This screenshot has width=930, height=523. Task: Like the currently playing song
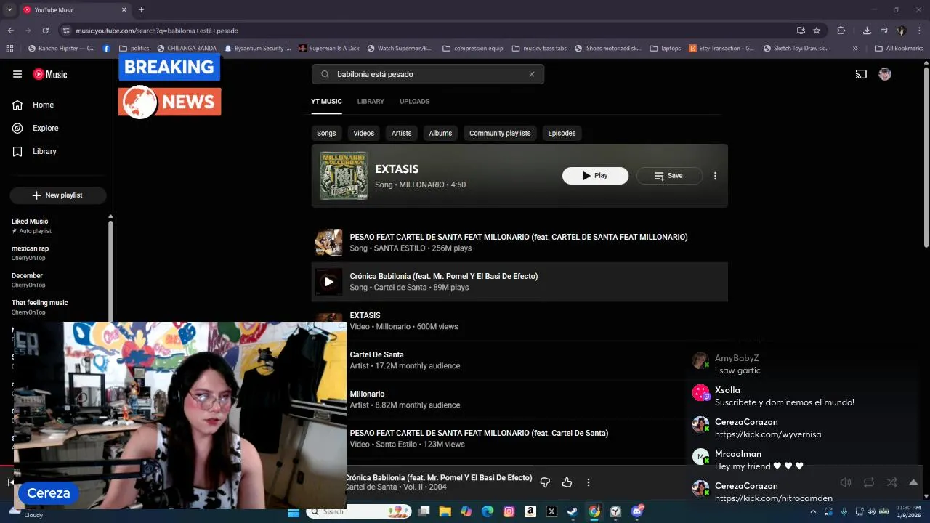point(567,482)
